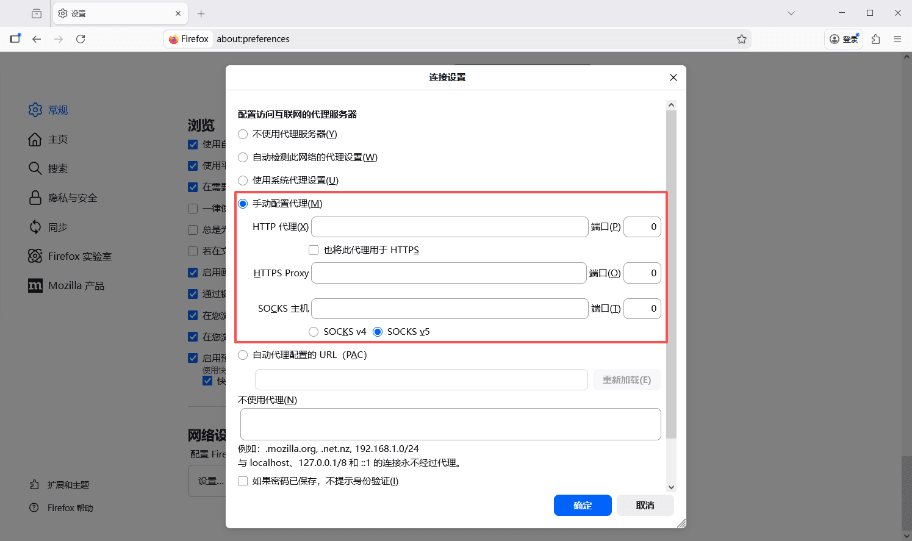Image resolution: width=912 pixels, height=541 pixels.
Task: Open the list-all-tabs chevron dropdown
Action: click(x=791, y=13)
